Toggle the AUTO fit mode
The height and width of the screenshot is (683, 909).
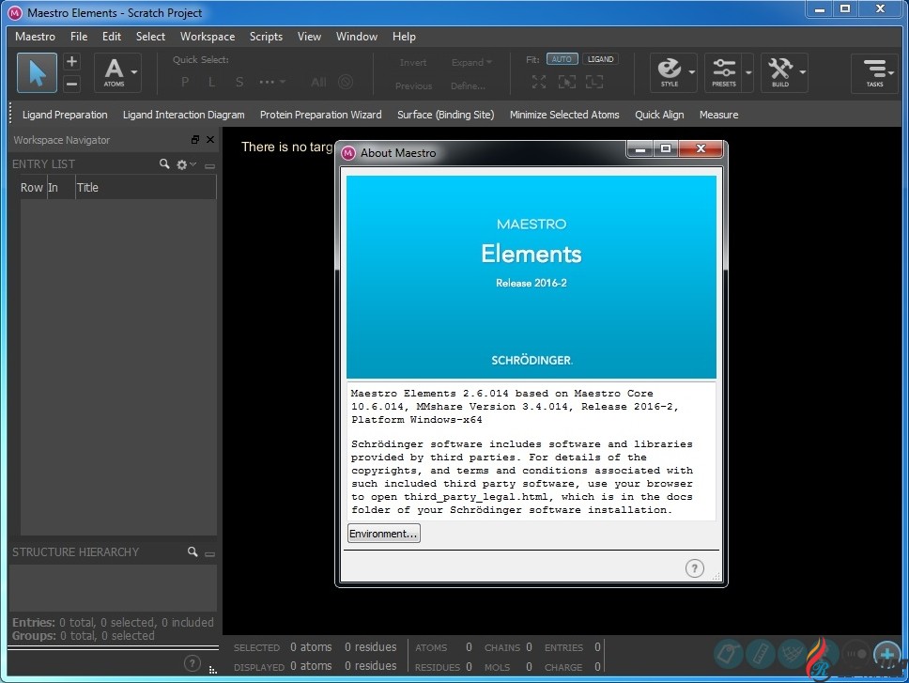(562, 59)
